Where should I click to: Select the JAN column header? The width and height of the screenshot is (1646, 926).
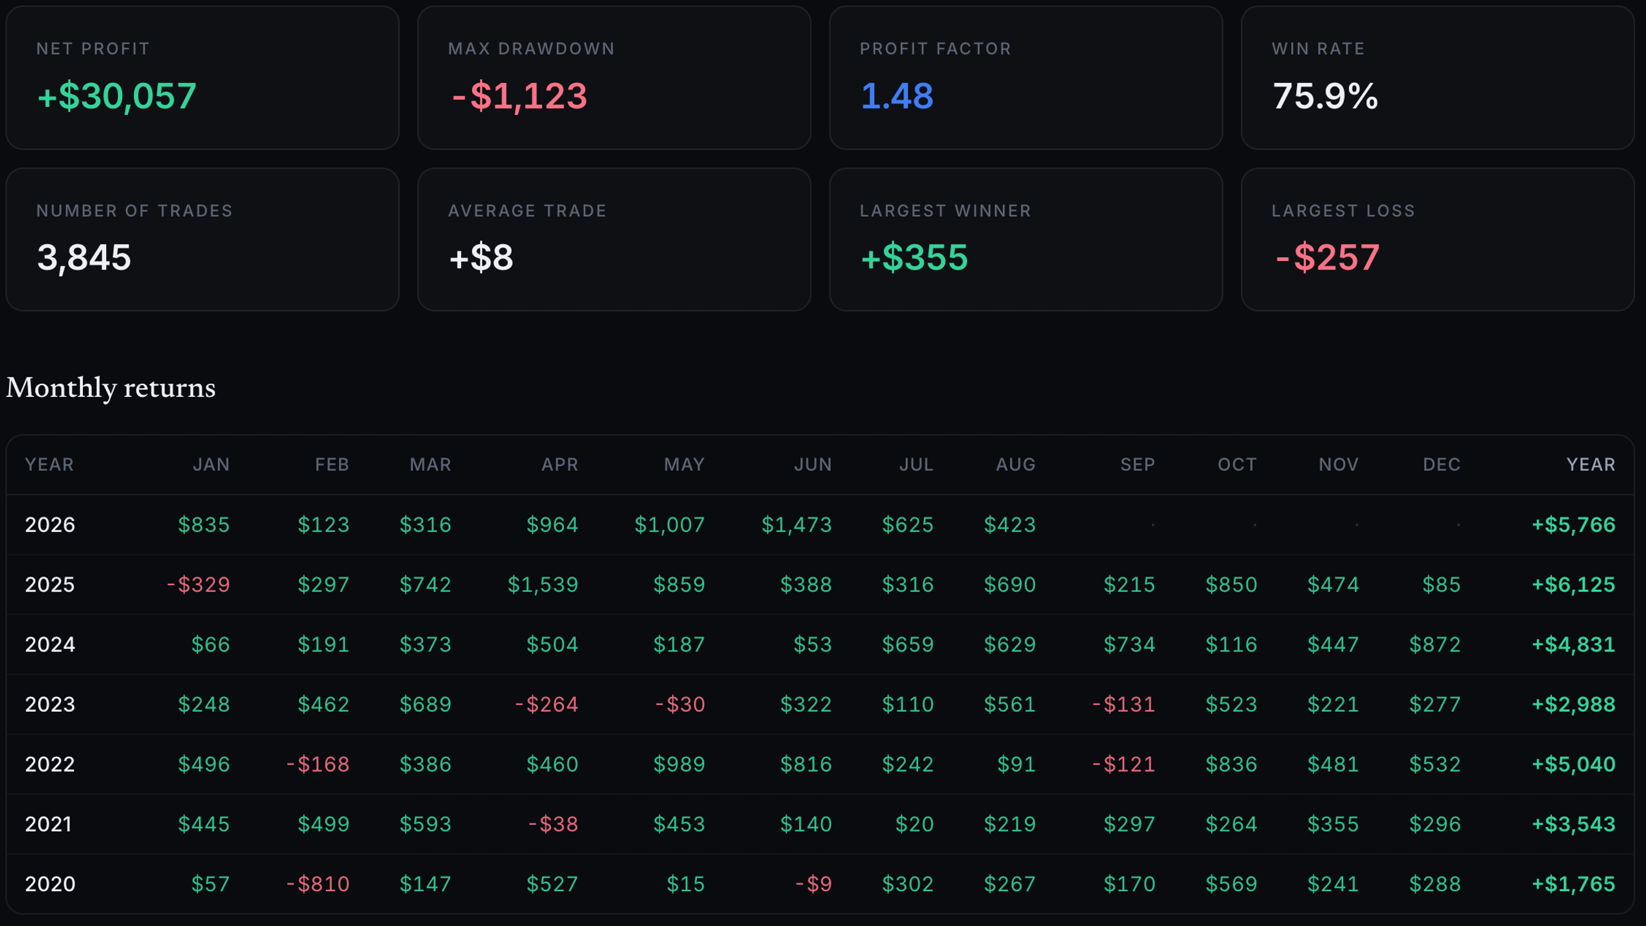tap(211, 464)
